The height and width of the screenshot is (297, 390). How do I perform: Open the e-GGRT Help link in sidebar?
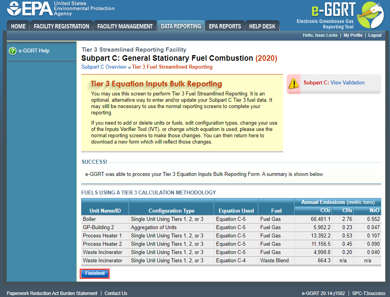click(34, 51)
